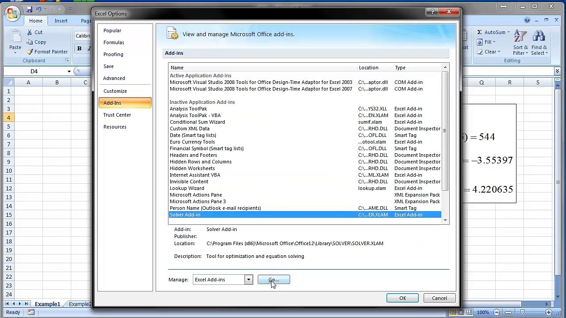Expand the Paste options arrow
Image resolution: width=566 pixels, height=318 pixels.
[x=15, y=53]
